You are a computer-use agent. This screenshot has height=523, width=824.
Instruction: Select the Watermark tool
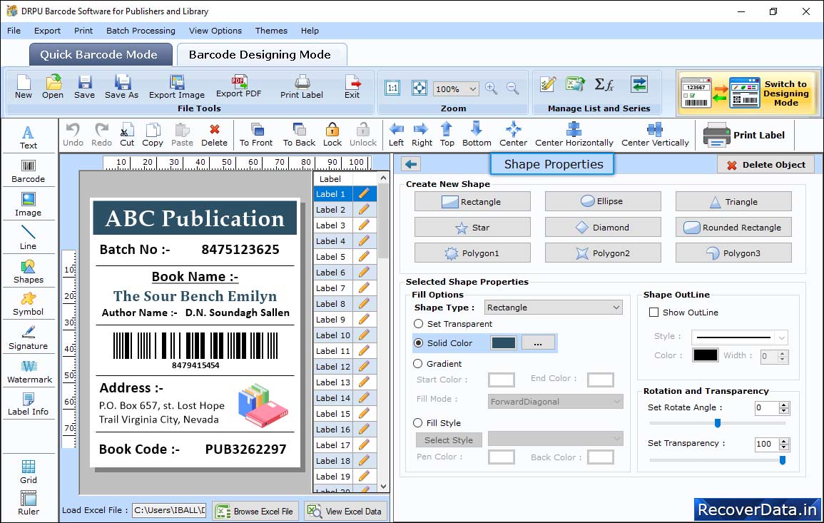(29, 372)
